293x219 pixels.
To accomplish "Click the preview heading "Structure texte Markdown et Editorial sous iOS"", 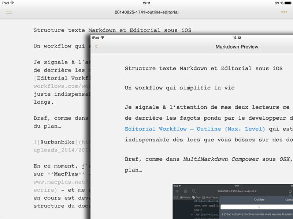I will point(204,68).
